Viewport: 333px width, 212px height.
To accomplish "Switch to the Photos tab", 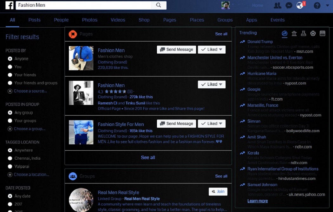I will [90, 20].
